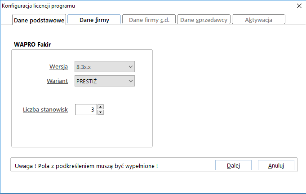Click the WAPRO Fakir heading
Image resolution: width=306 pixels, height=194 pixels.
(x=32, y=44)
